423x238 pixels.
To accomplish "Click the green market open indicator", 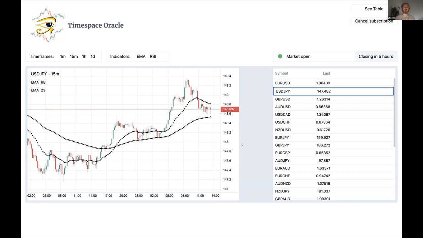I will 280,57.
